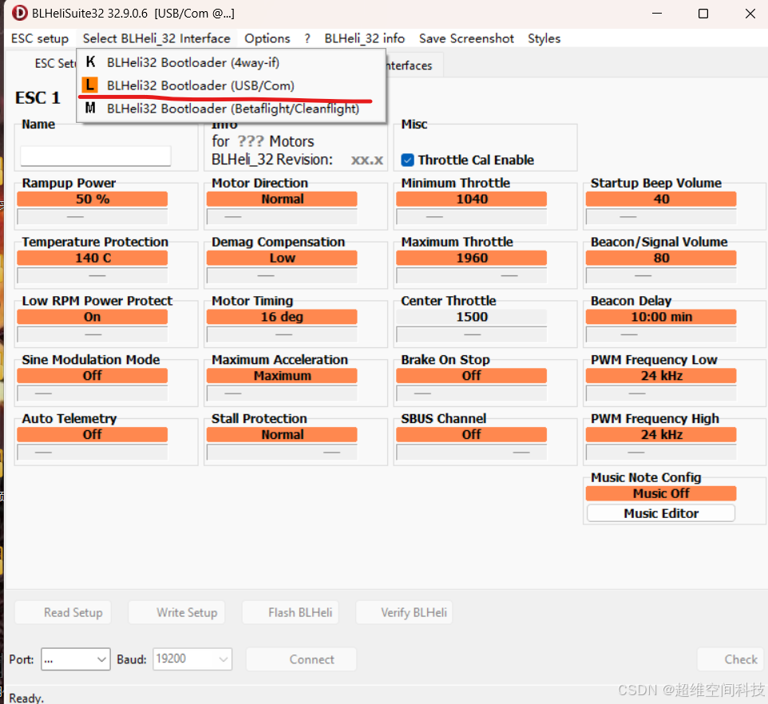Screen dimensions: 768x704
Task: Adjust the Beacon Delay slider
Action: [661, 334]
